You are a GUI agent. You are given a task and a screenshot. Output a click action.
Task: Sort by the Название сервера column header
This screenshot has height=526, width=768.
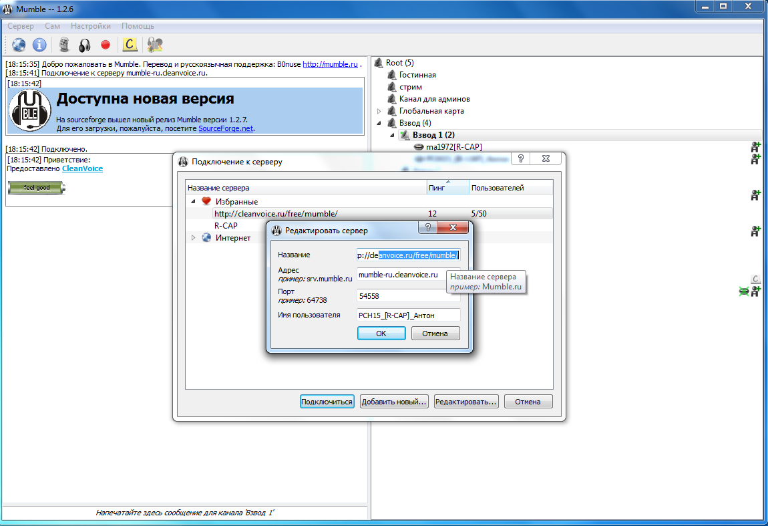pyautogui.click(x=306, y=188)
